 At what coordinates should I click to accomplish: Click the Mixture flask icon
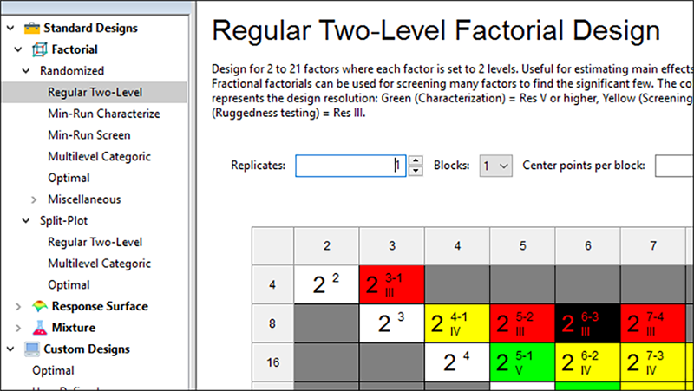40,328
